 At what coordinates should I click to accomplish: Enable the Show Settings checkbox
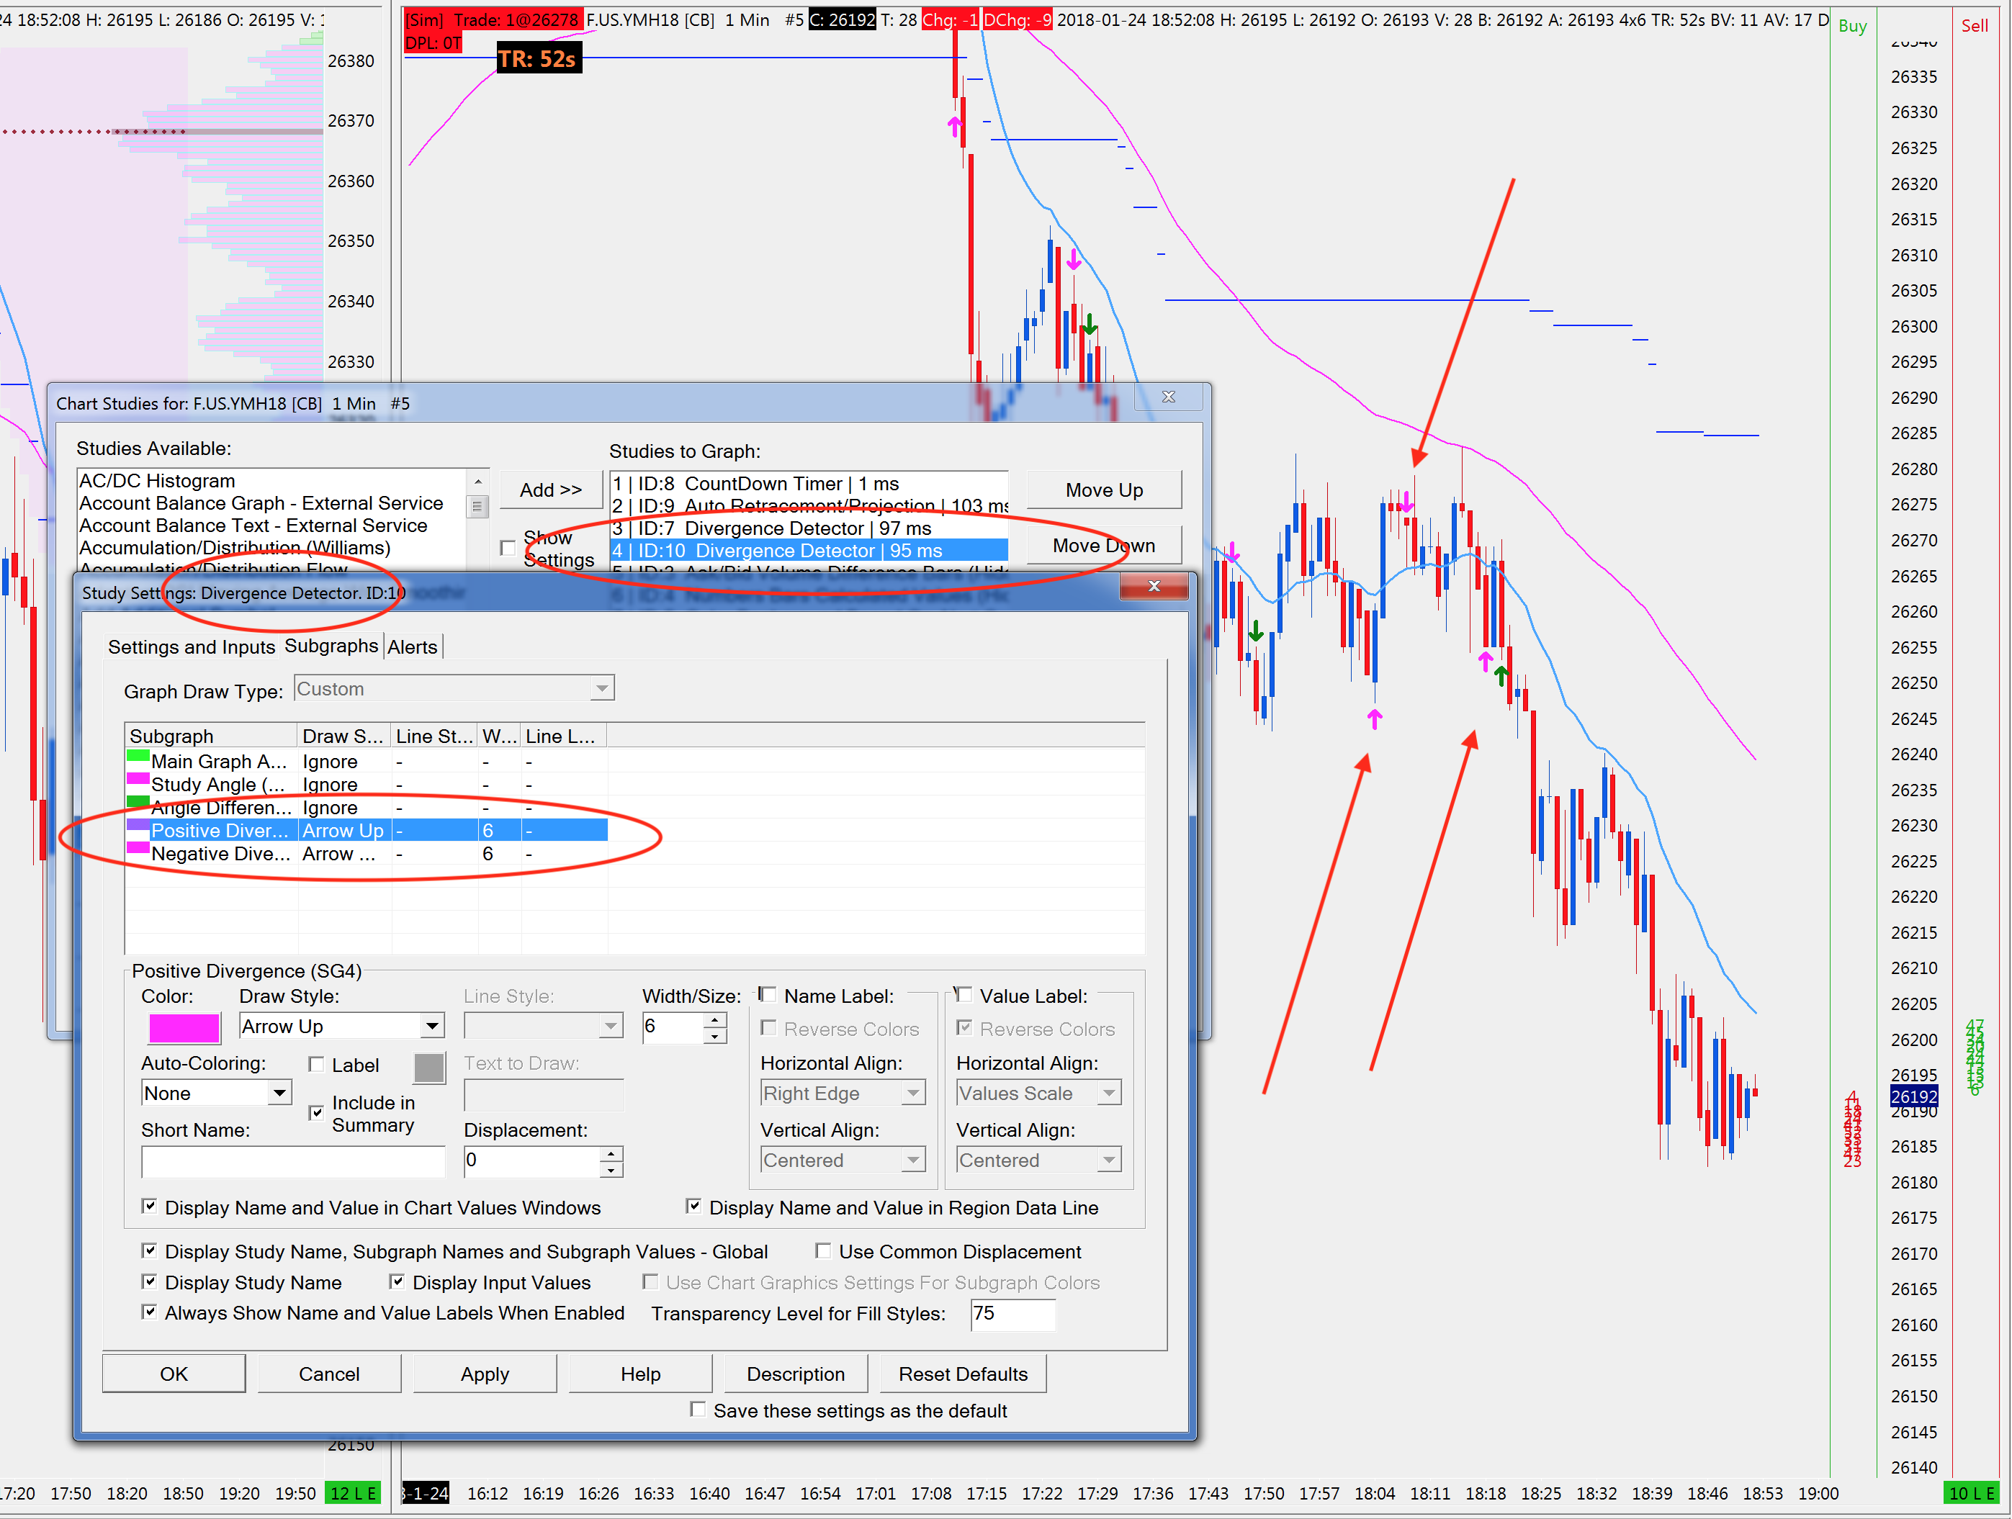coord(508,548)
